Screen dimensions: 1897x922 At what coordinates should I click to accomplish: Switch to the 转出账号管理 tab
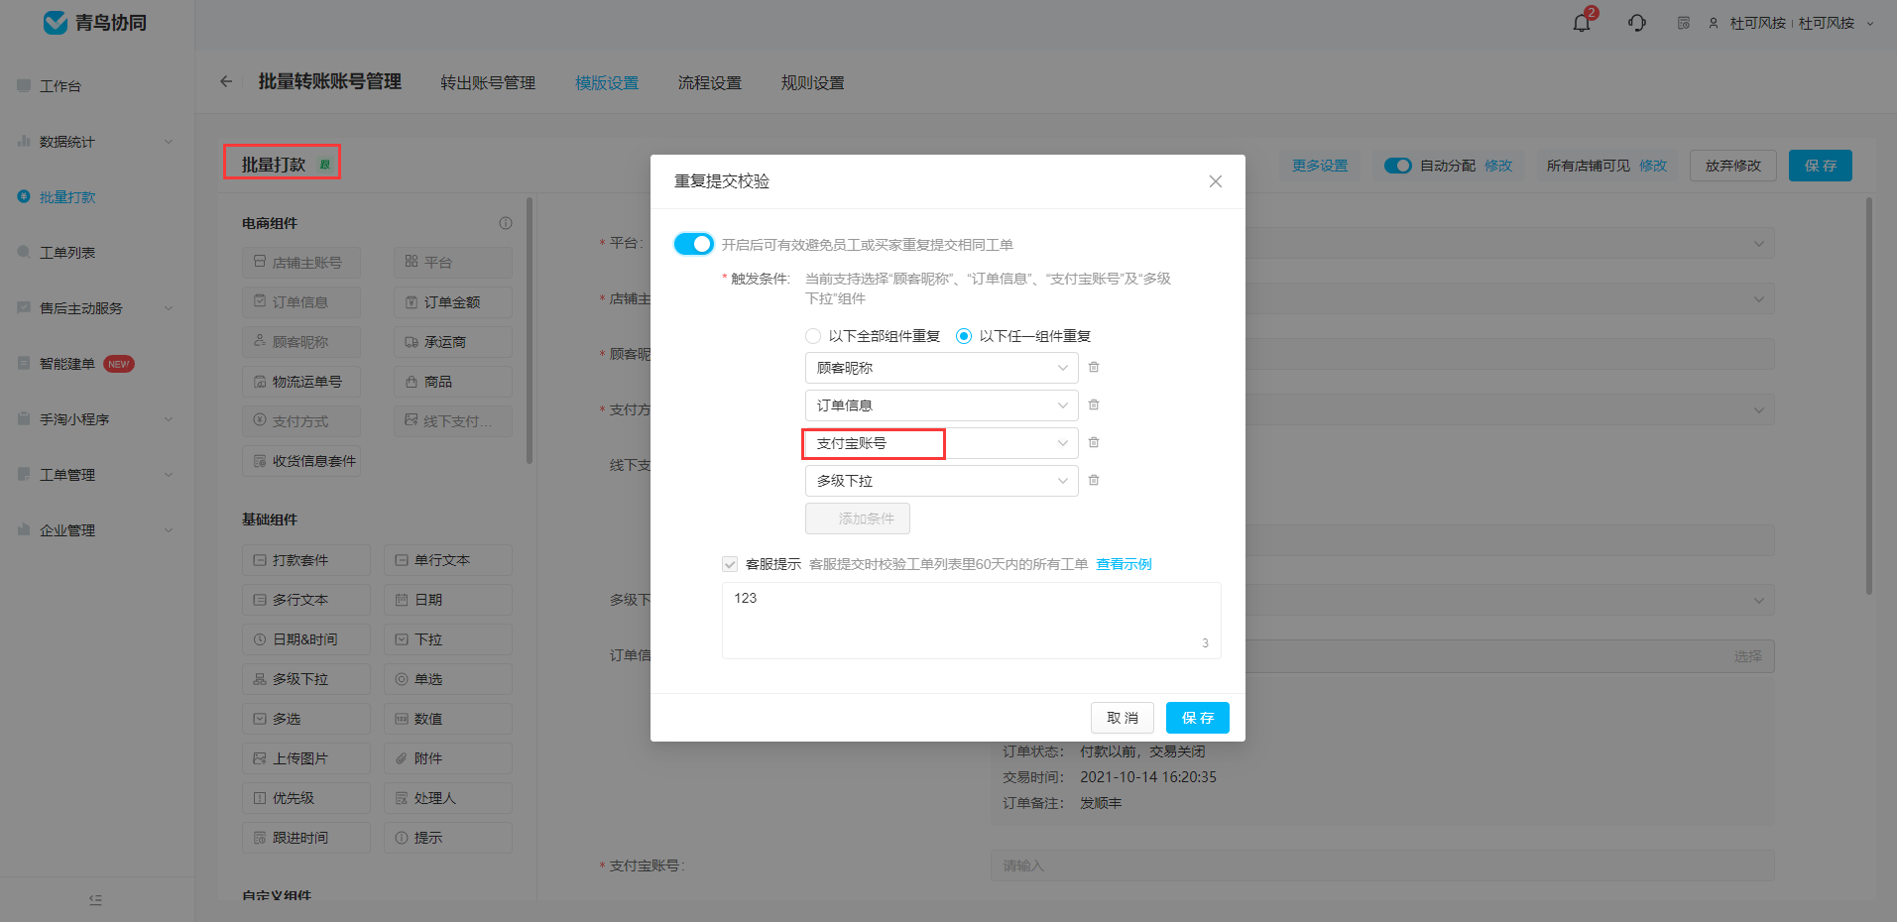pos(488,82)
